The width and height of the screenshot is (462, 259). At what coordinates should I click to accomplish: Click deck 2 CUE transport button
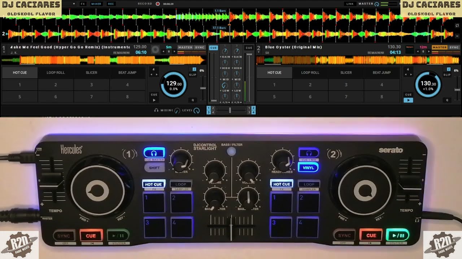pos(408,95)
